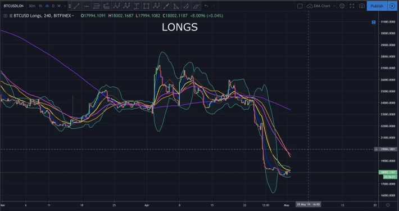Viewport: 399px width, 211px height.
Task: Open the timeframe dropdown arrow
Action: 65,6
